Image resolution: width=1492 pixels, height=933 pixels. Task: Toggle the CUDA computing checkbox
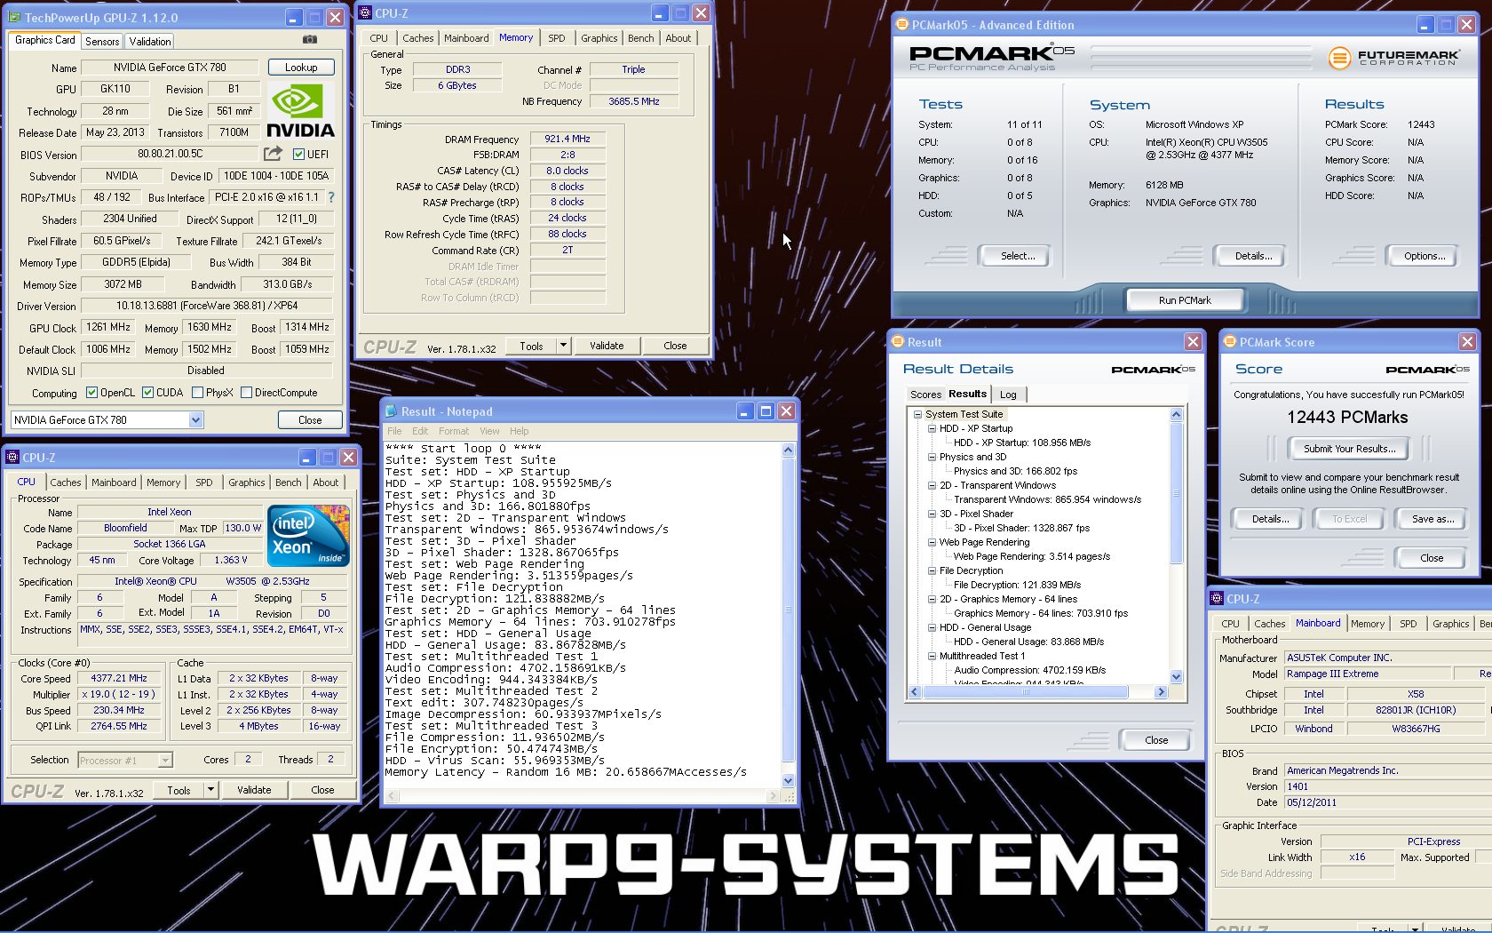tap(147, 393)
